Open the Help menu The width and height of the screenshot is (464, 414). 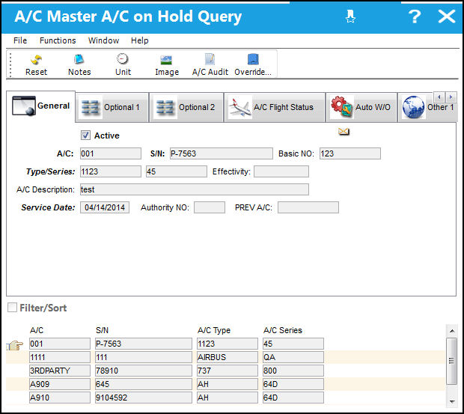click(x=140, y=40)
